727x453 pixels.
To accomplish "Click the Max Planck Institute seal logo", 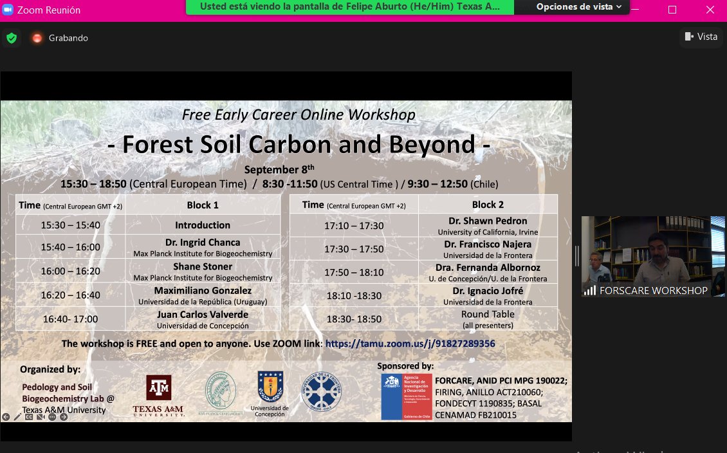I will (219, 391).
